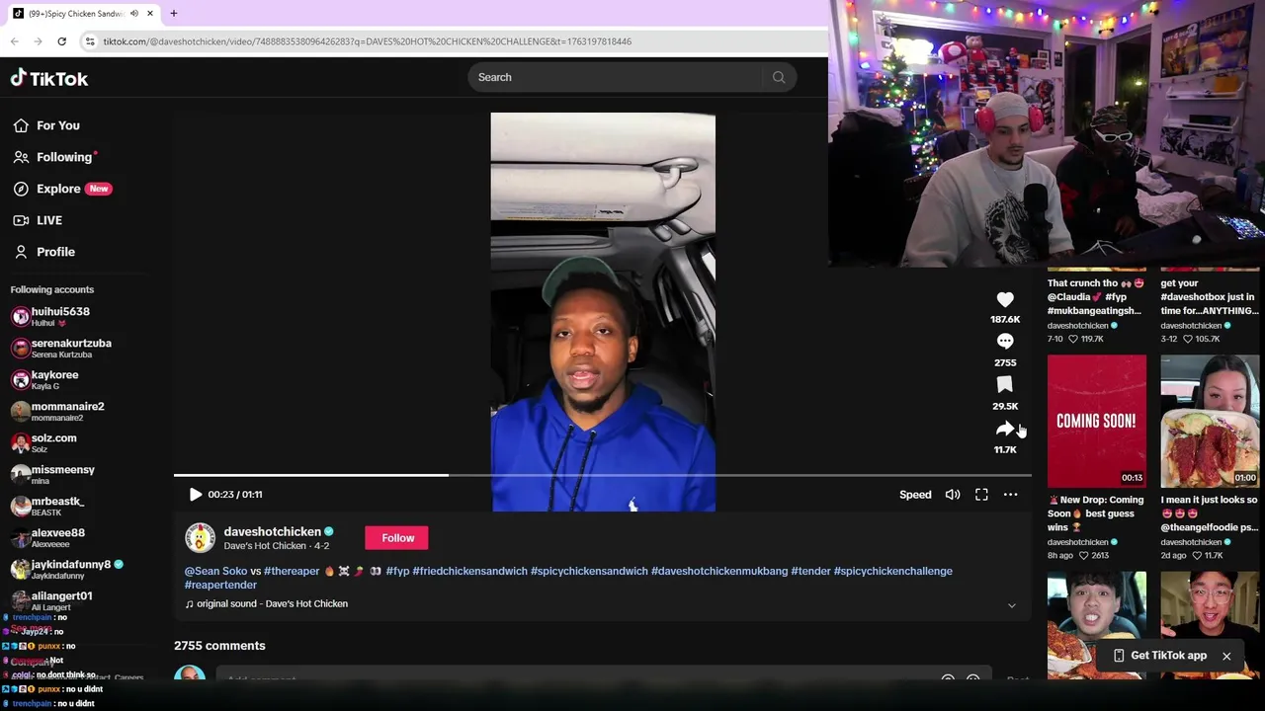Open daveshotchicken profile avatar
The height and width of the screenshot is (711, 1265).
click(200, 538)
